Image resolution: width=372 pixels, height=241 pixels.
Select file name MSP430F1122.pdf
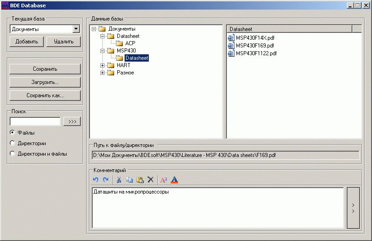256,53
